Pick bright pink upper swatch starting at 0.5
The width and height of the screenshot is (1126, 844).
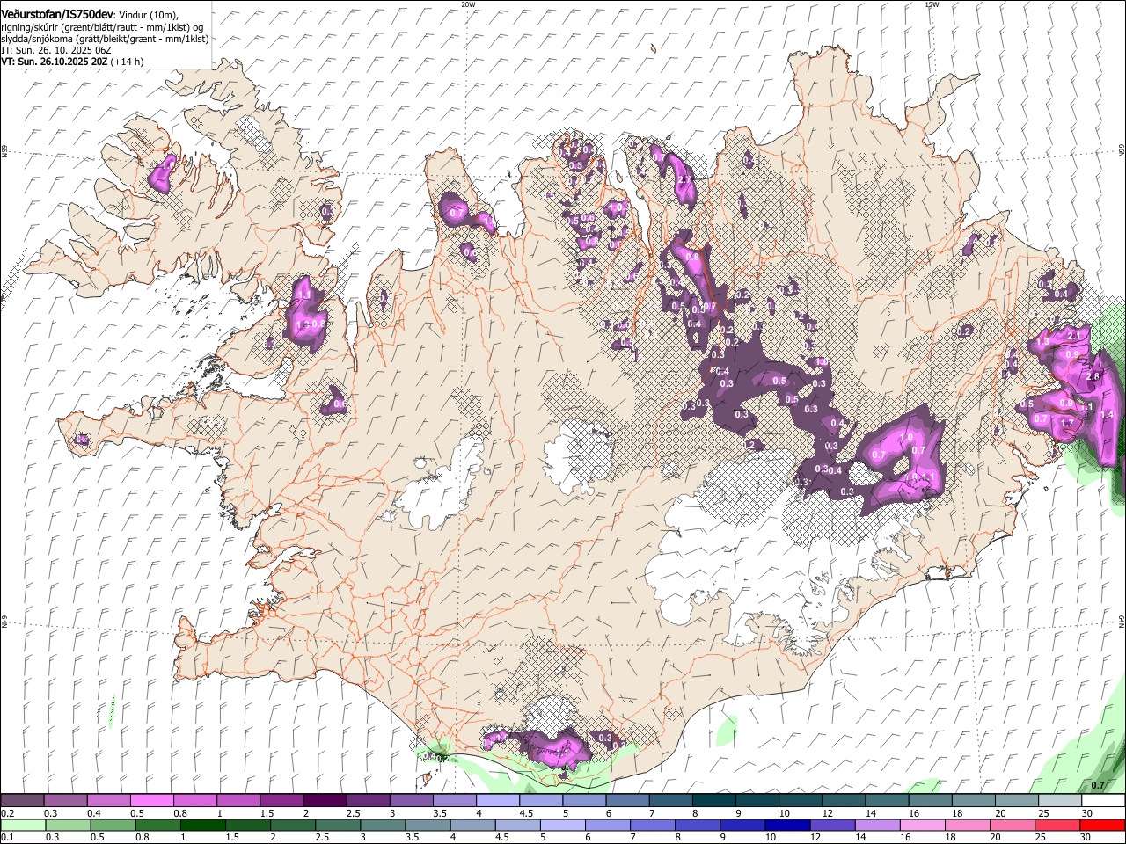click(x=151, y=801)
